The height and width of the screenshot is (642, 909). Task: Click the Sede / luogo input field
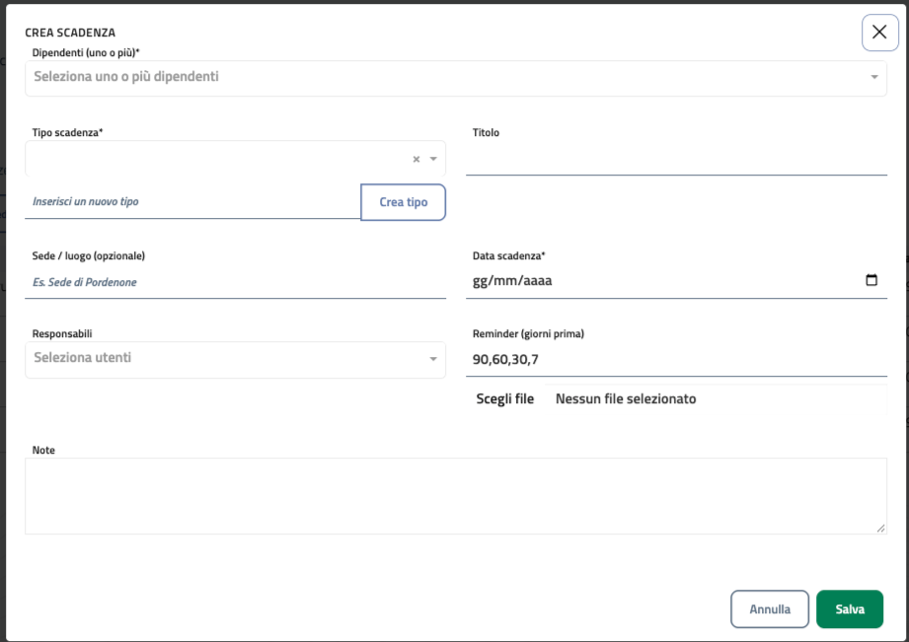235,282
